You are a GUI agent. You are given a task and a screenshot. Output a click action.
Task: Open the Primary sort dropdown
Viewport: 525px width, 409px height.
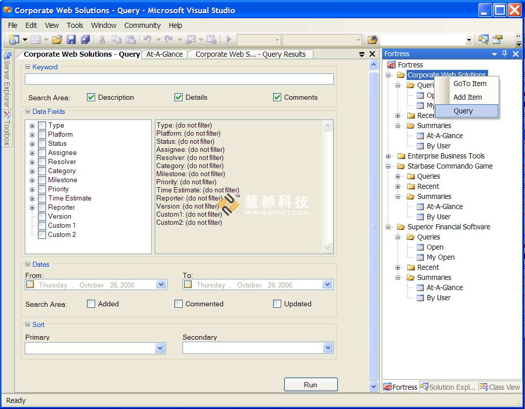pos(160,348)
